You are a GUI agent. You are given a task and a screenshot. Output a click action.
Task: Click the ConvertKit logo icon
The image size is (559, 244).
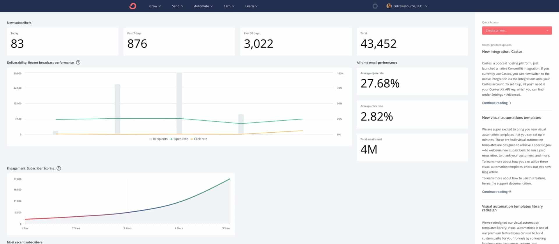point(133,6)
